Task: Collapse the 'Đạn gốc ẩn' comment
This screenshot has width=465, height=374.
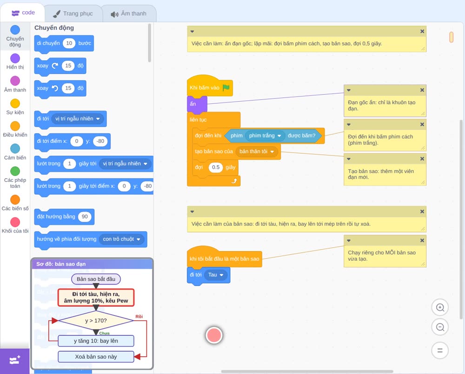Action: pos(349,90)
